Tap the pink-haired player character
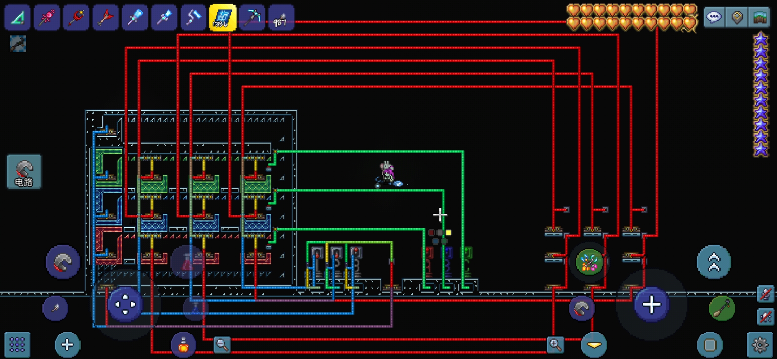This screenshot has width=777, height=359. [387, 173]
